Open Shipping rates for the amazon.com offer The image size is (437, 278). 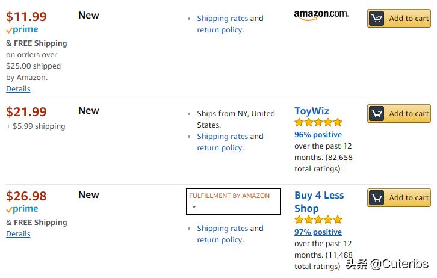click(x=222, y=19)
